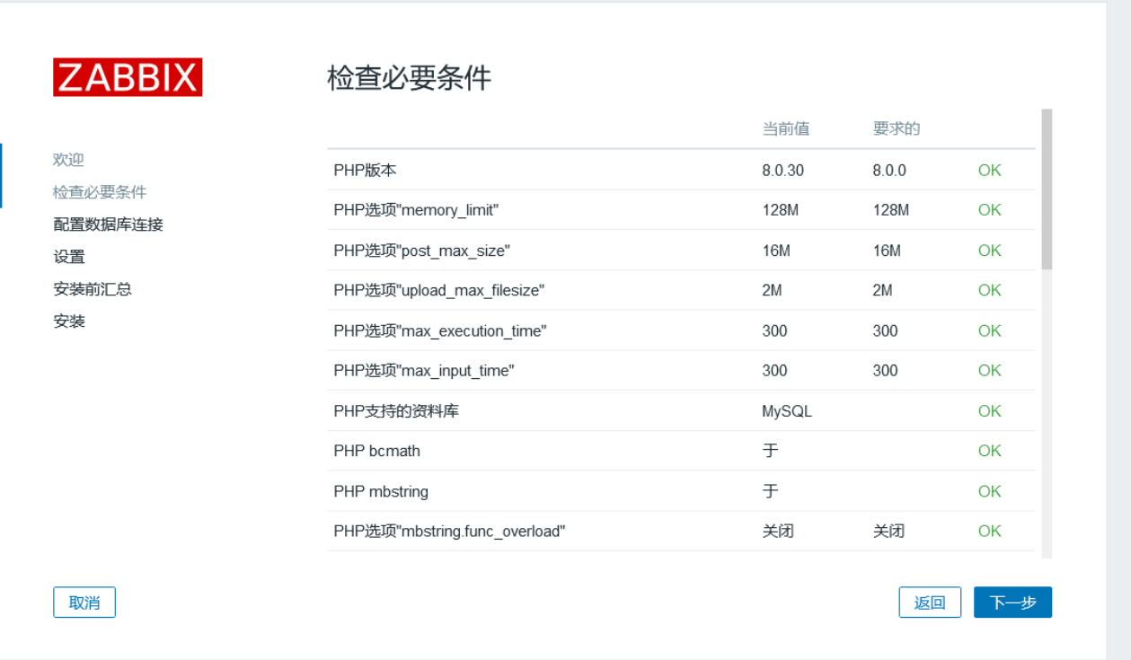Select the 欢迎 step in sidebar
The height and width of the screenshot is (660, 1131).
pyautogui.click(x=68, y=160)
